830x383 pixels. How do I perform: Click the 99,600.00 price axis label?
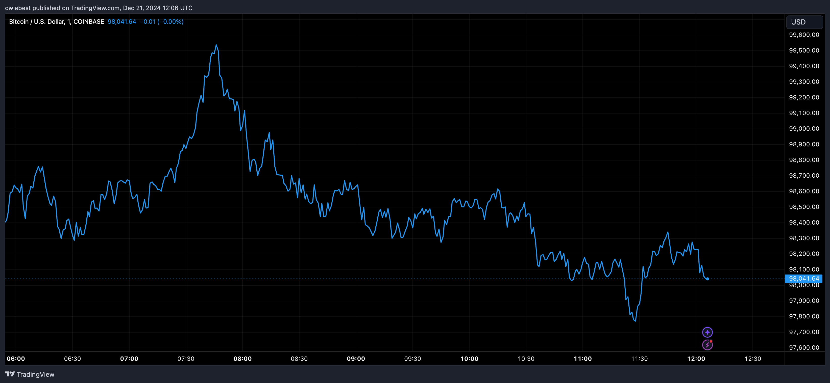click(804, 35)
